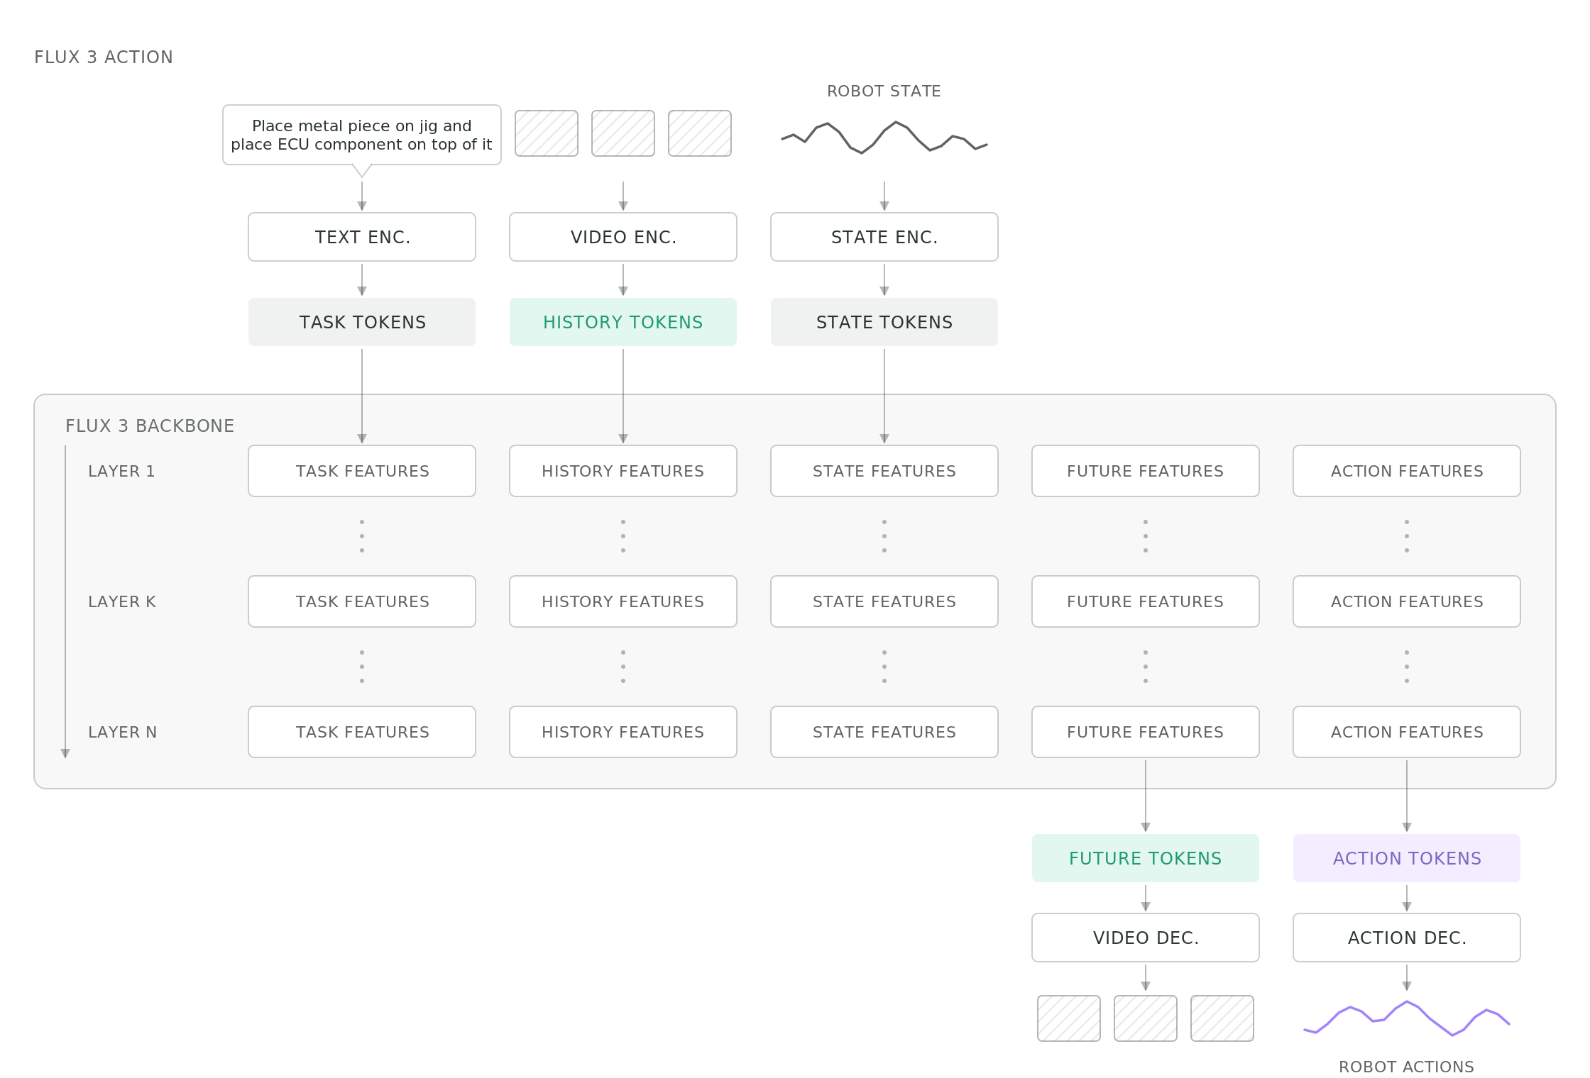Click the ROBOT STATE label
The width and height of the screenshot is (1590, 1078).
pyautogui.click(x=884, y=91)
